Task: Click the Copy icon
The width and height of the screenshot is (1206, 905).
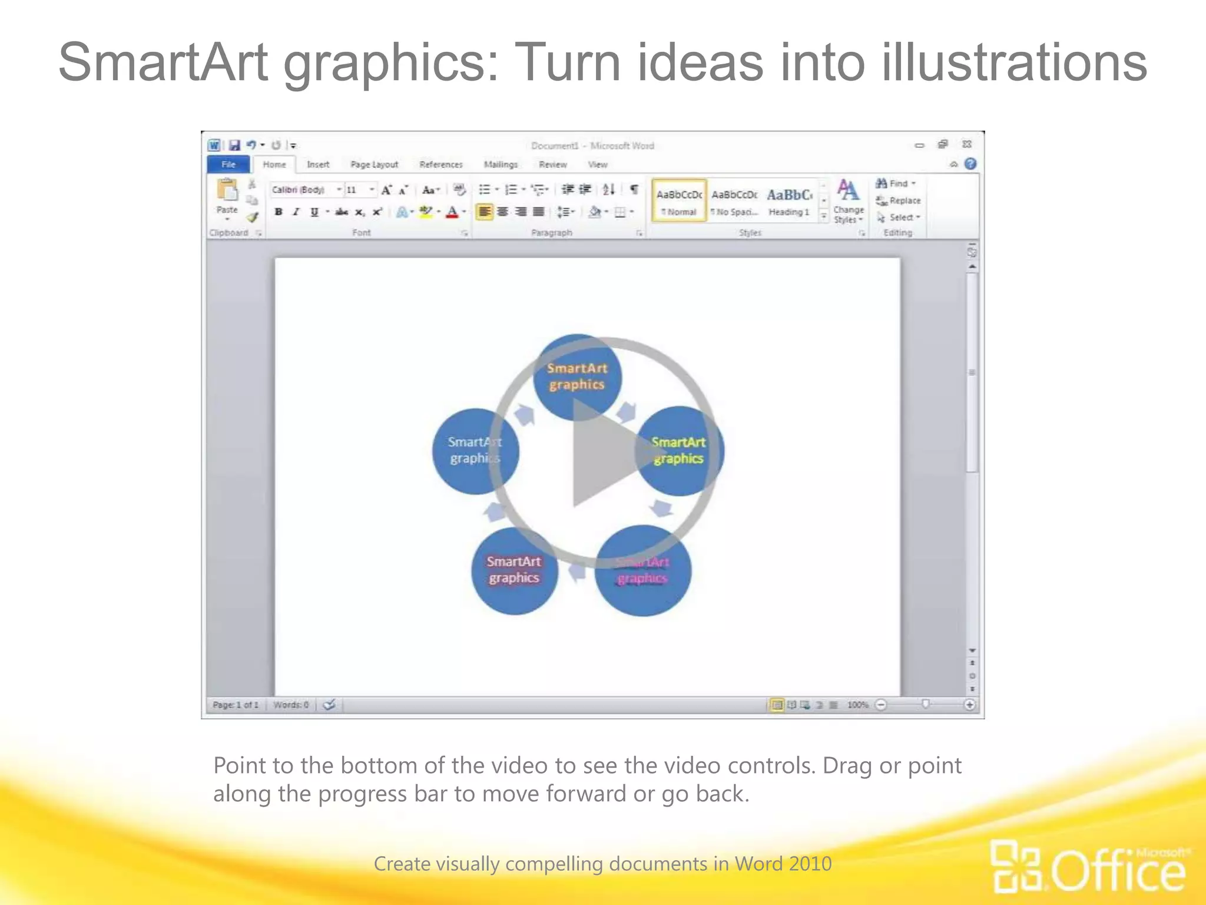Action: pos(252,200)
